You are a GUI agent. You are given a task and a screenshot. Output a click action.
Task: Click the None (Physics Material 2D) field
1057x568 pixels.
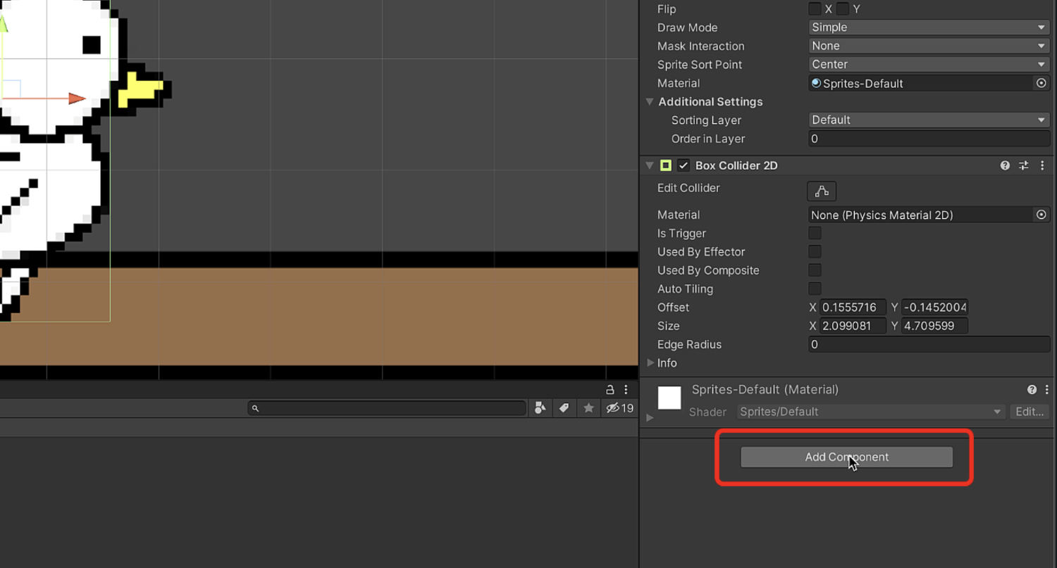(921, 215)
